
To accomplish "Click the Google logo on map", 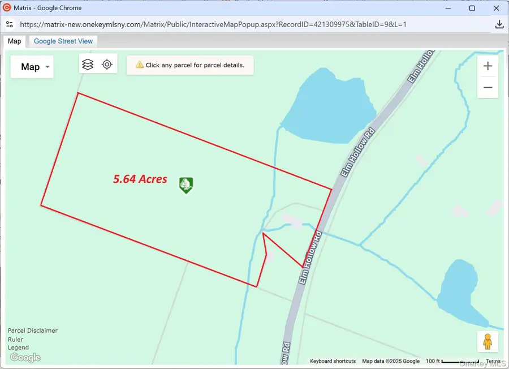I will tap(25, 357).
